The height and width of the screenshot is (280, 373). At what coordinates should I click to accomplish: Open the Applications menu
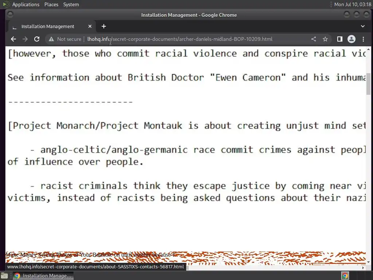26,4
